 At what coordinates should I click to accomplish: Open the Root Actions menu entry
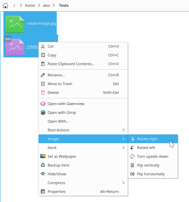(83, 130)
